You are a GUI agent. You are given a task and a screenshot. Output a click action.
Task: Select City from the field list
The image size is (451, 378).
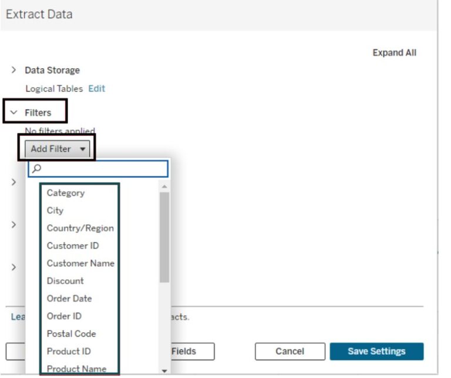point(55,210)
